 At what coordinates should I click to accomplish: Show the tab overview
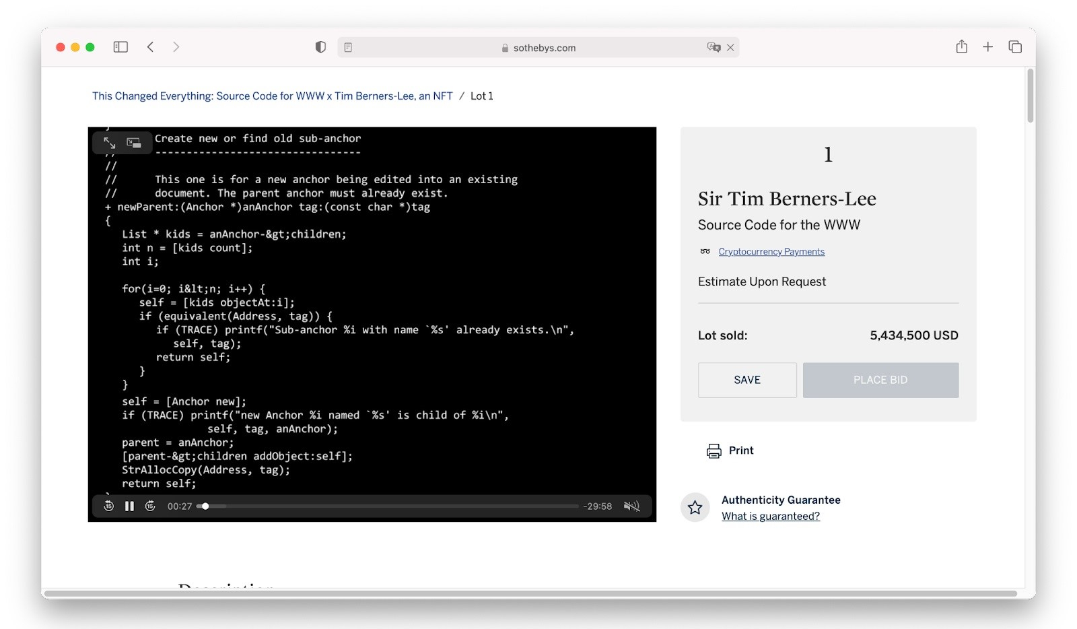1015,47
